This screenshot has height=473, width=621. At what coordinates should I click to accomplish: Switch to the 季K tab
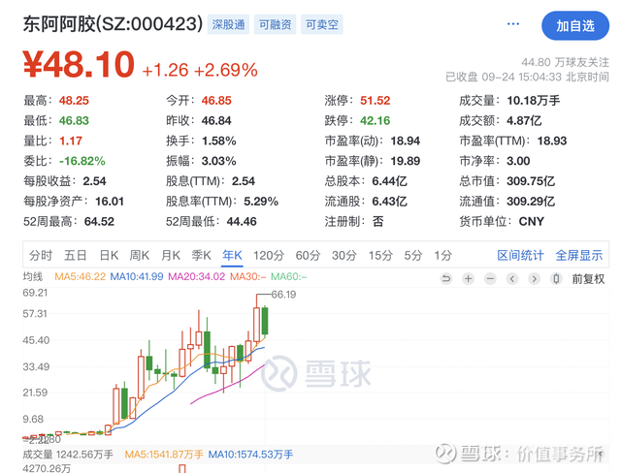point(201,256)
